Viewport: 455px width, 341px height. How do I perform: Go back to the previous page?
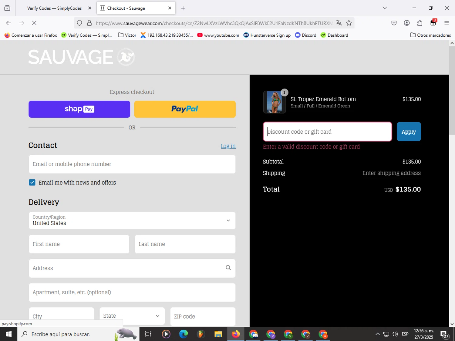click(x=8, y=23)
